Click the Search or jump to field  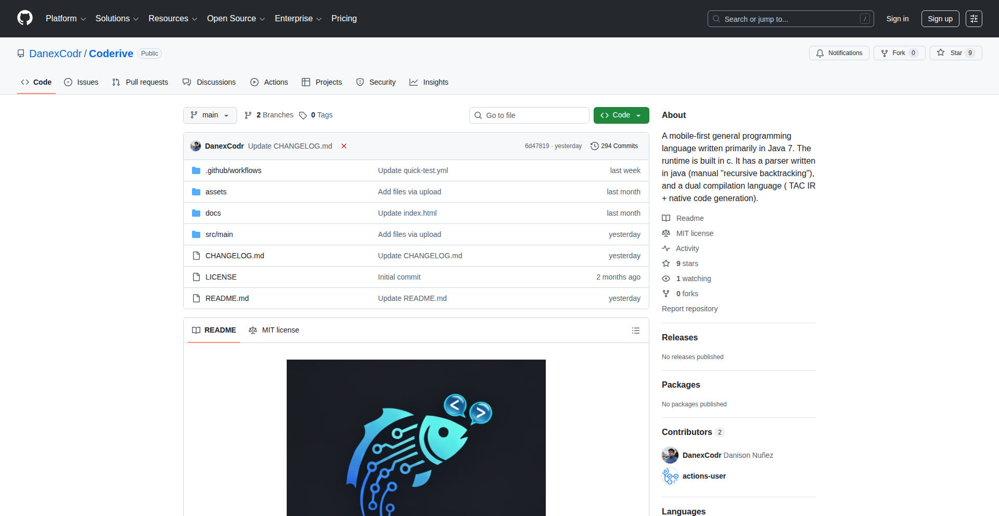(791, 19)
